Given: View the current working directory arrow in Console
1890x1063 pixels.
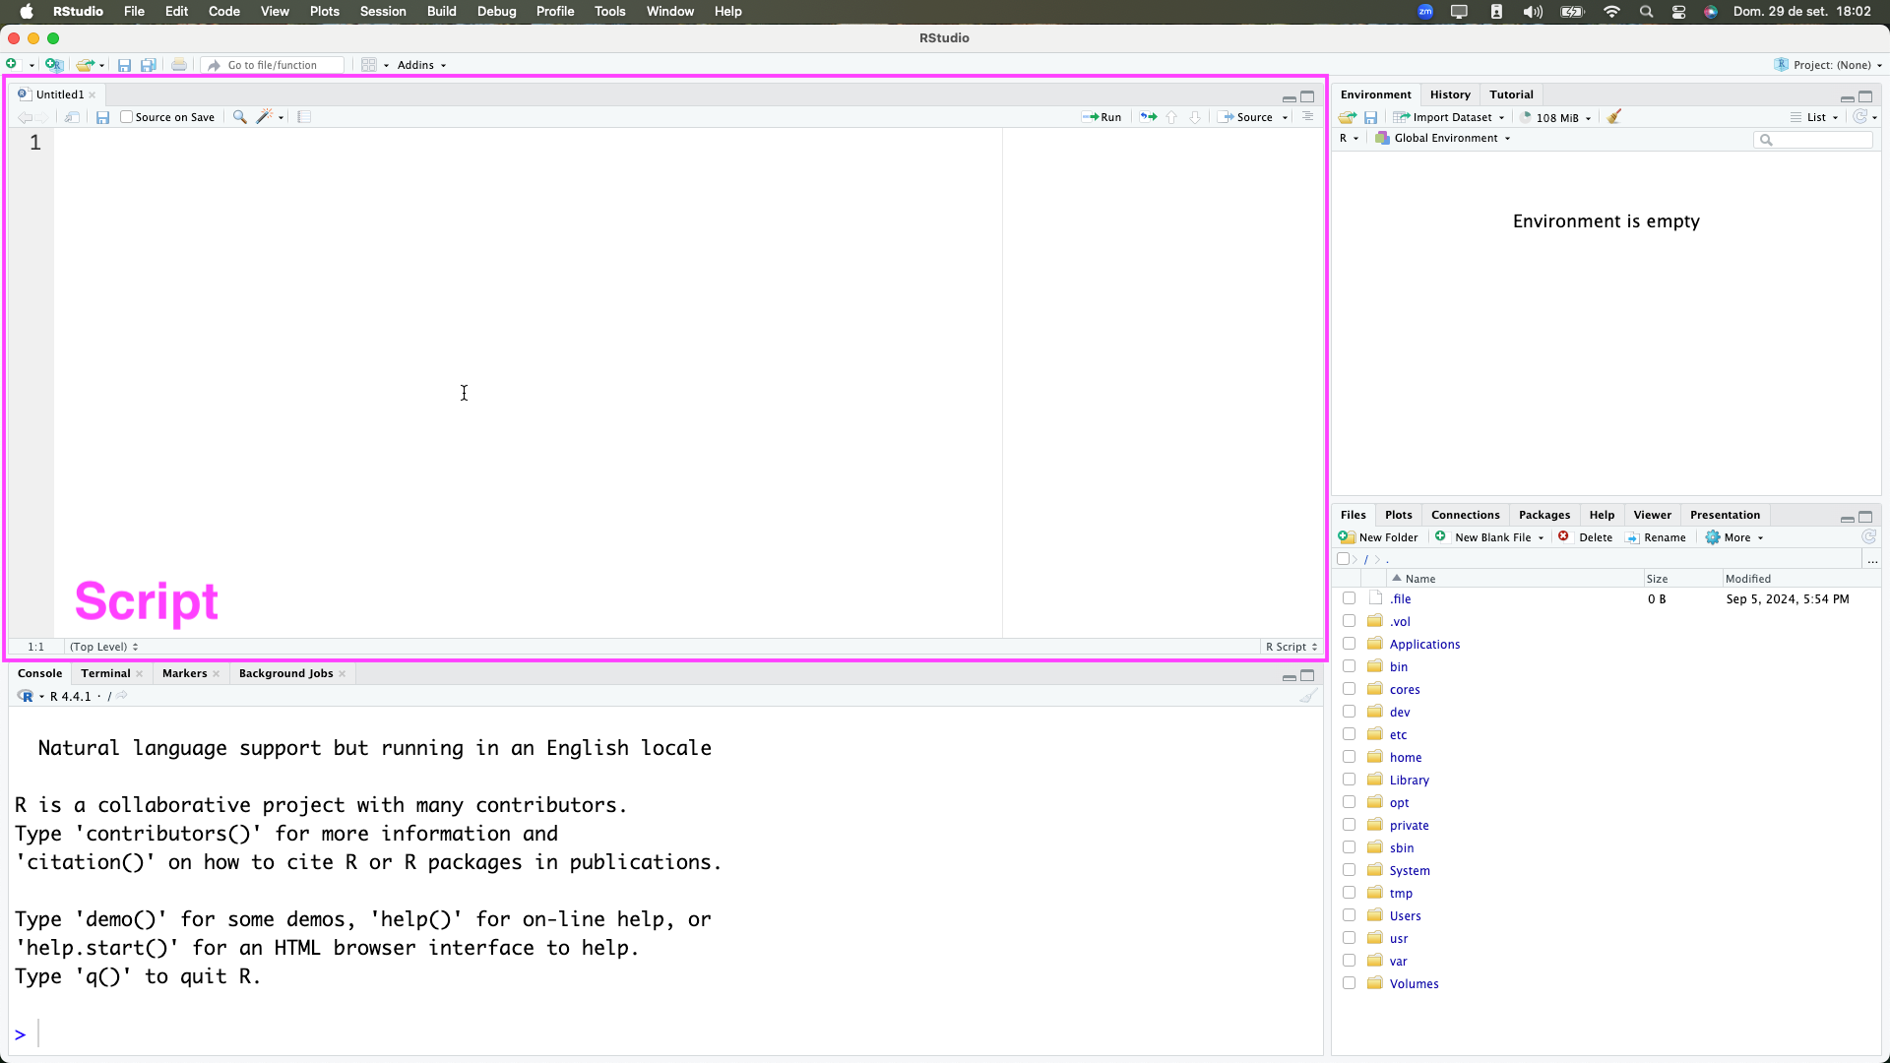Looking at the screenshot, I should [122, 696].
